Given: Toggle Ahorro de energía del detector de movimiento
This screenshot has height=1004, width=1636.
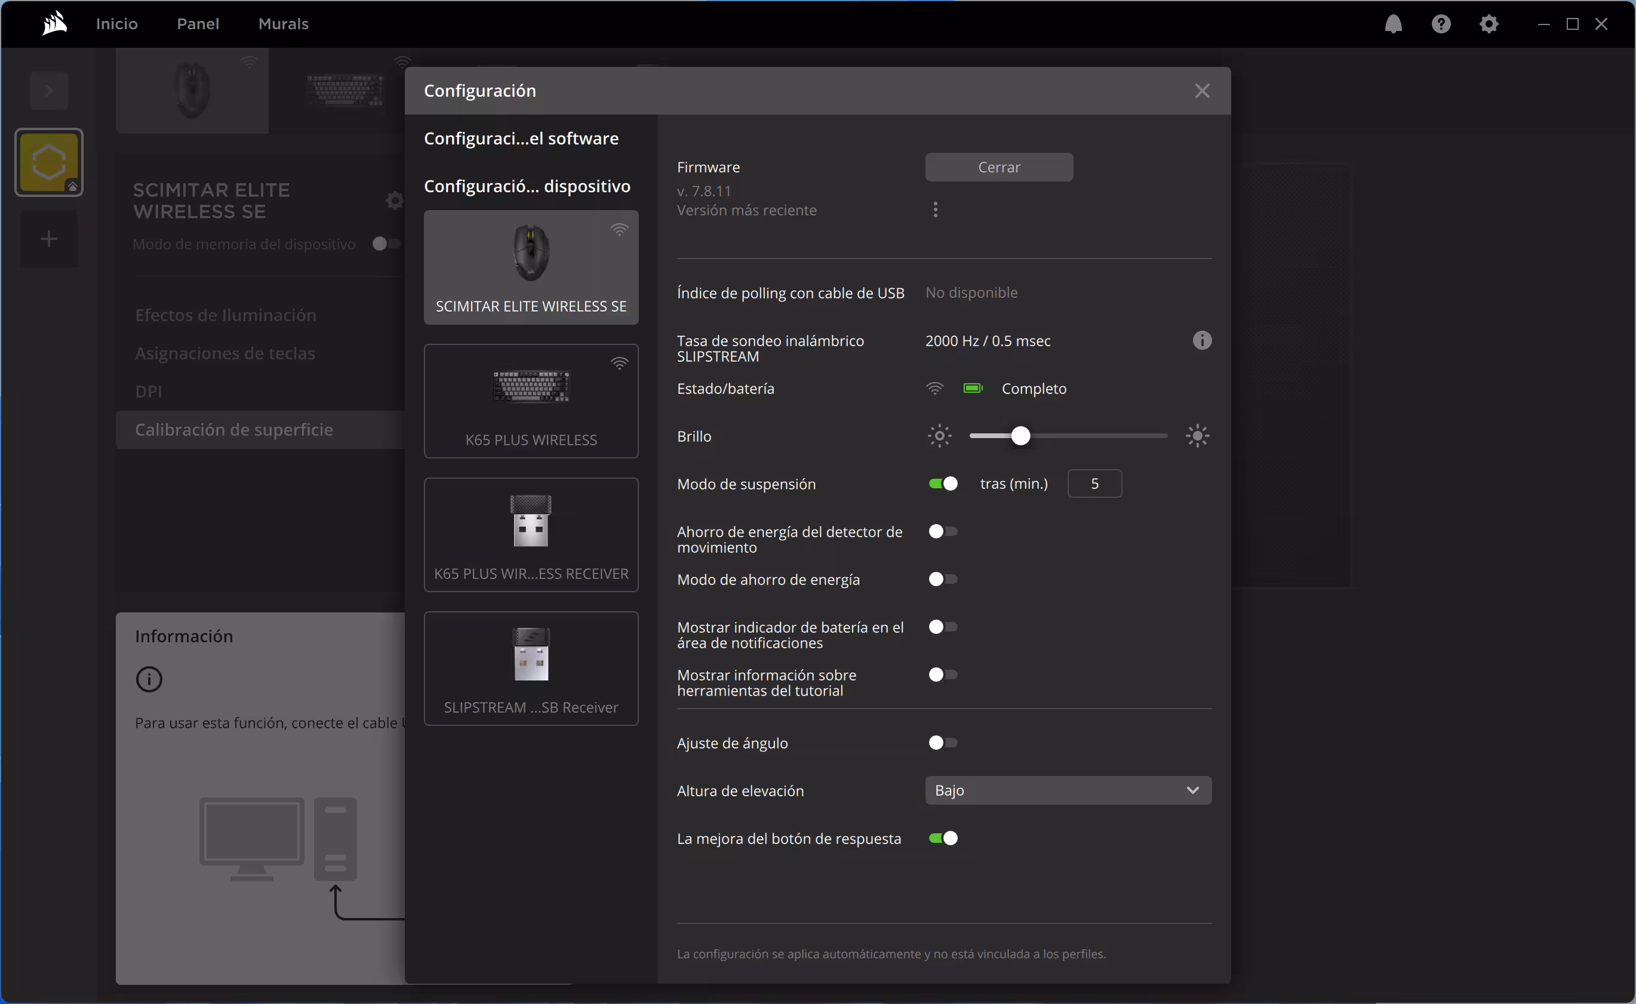Looking at the screenshot, I should 943,532.
